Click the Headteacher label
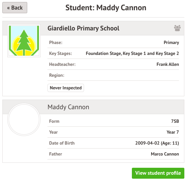188x181 pixels. click(62, 64)
